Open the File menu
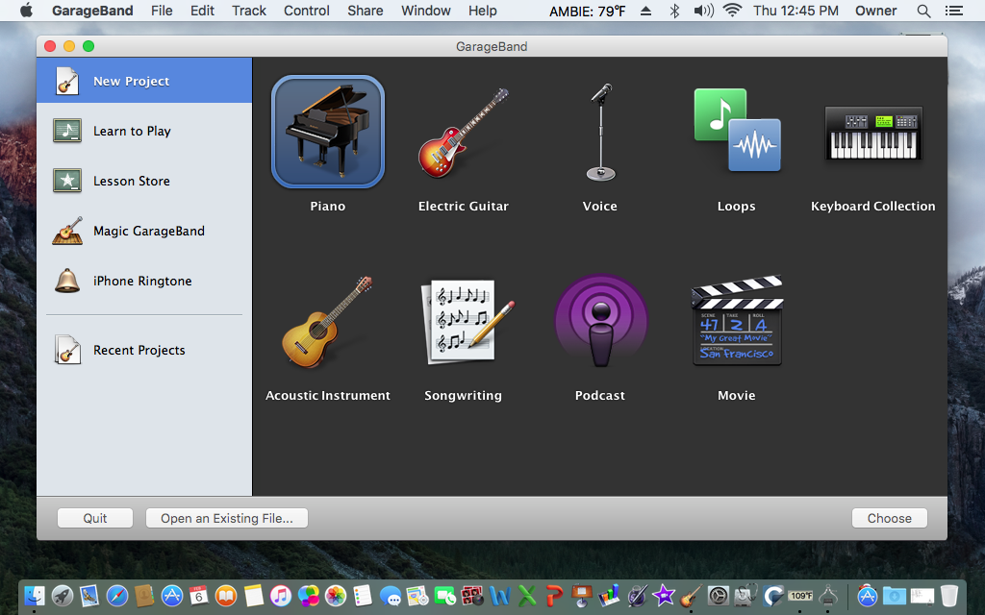985x615 pixels. [162, 11]
